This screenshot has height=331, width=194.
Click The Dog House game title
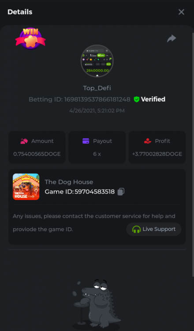69,182
